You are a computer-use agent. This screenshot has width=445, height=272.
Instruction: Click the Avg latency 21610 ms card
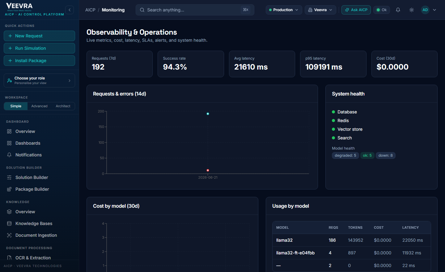tap(262, 64)
